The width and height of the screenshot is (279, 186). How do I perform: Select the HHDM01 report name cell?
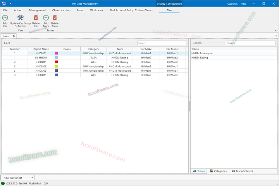tap(41, 53)
